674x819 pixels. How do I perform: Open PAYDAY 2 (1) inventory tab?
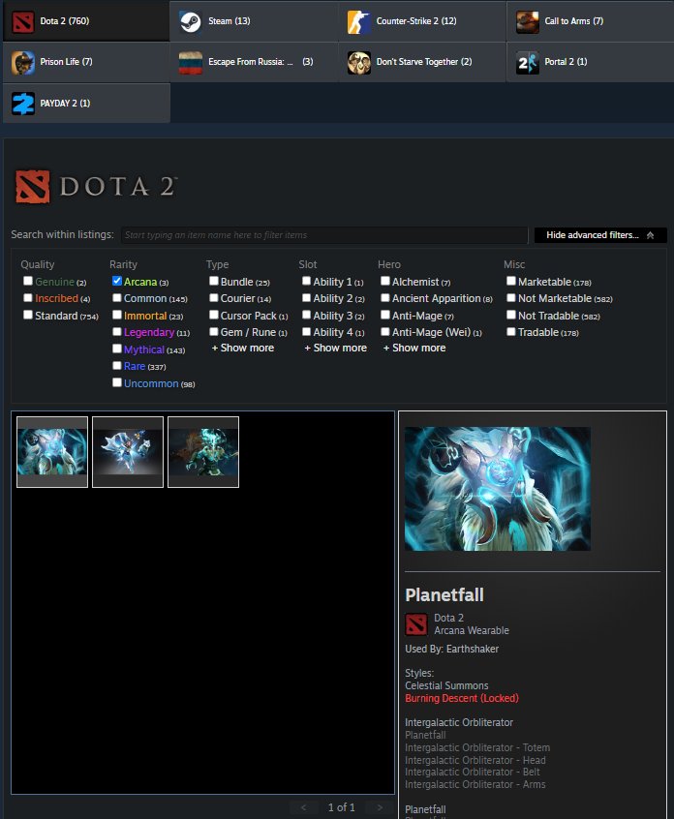86,103
